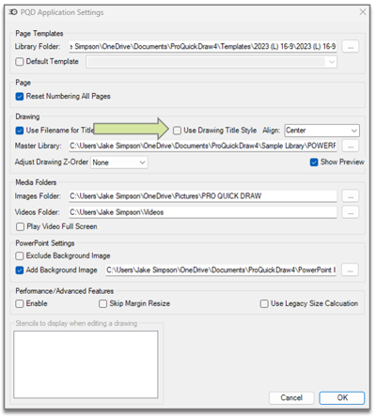The image size is (376, 417).
Task: Check Exclude Background Image option
Action: [20, 255]
